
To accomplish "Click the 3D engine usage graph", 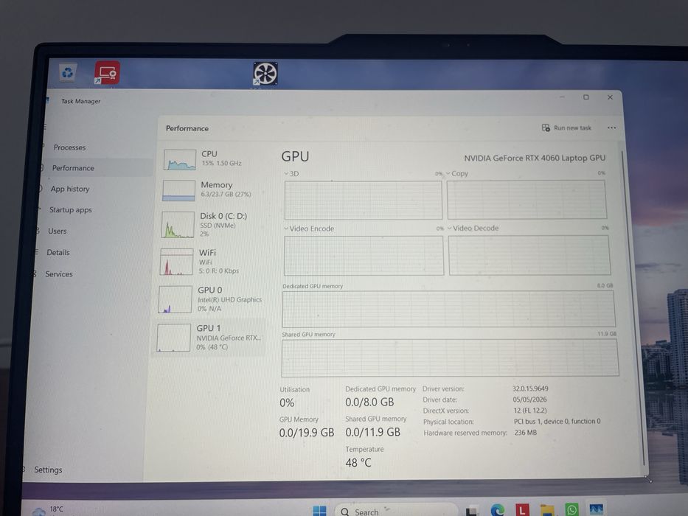I will point(364,200).
